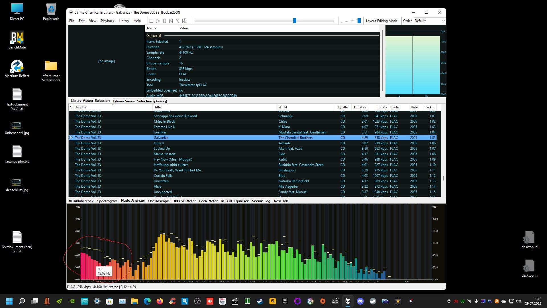
Task: Switch to the DBfs Vu Meter tab
Action: pos(184,201)
